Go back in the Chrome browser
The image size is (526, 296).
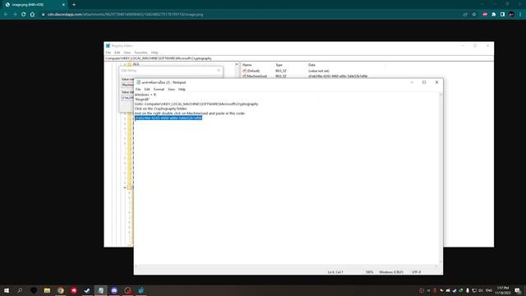[6, 15]
